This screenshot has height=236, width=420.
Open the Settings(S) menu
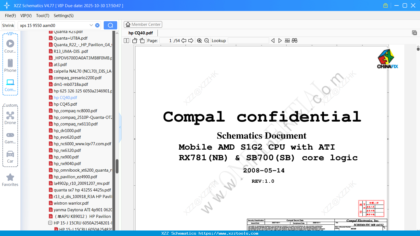coord(64,16)
